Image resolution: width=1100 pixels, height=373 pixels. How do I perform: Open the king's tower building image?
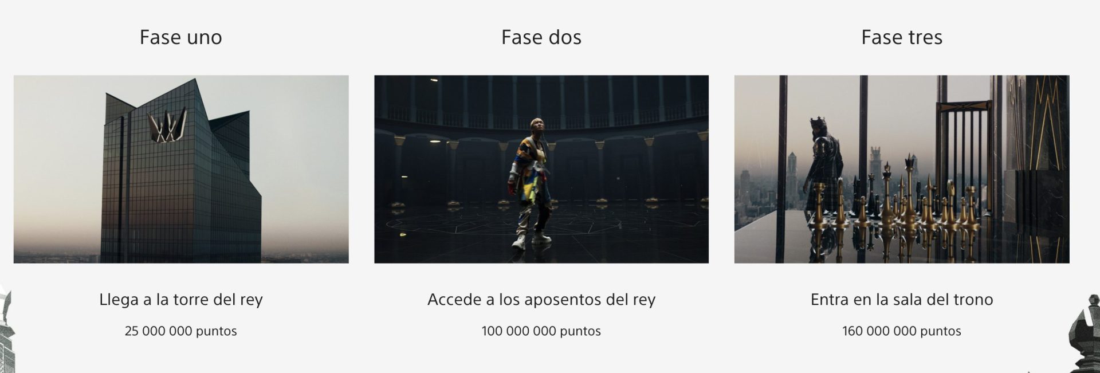click(181, 169)
